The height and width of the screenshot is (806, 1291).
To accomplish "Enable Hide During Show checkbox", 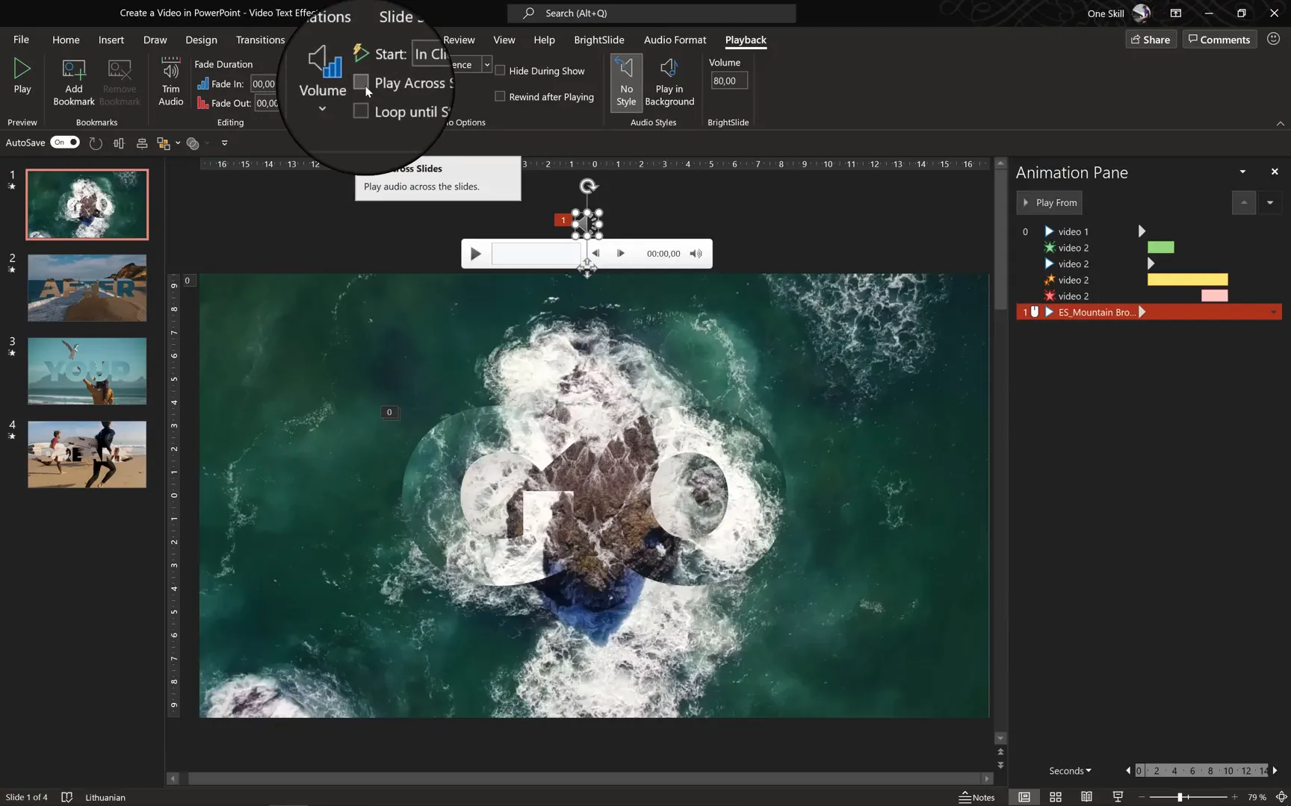I will tap(501, 71).
